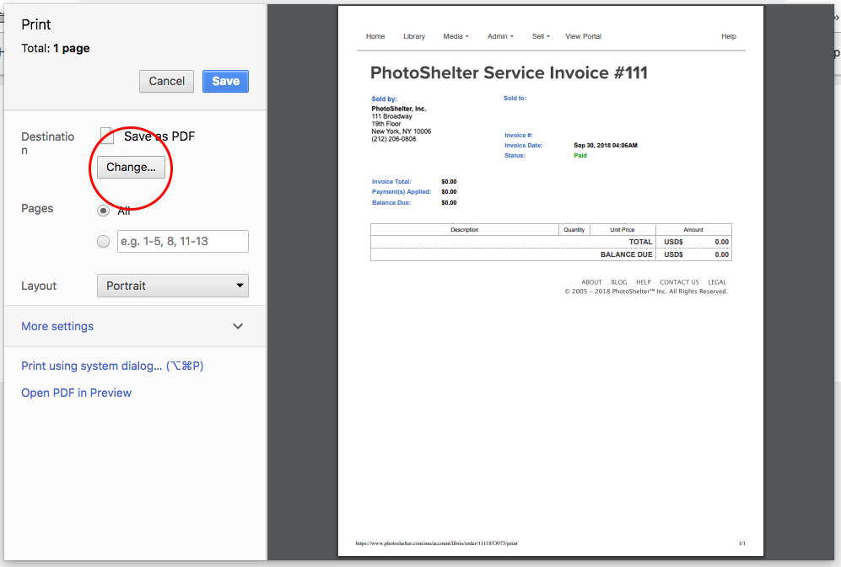Click the Save as PDF document icon

[107, 136]
